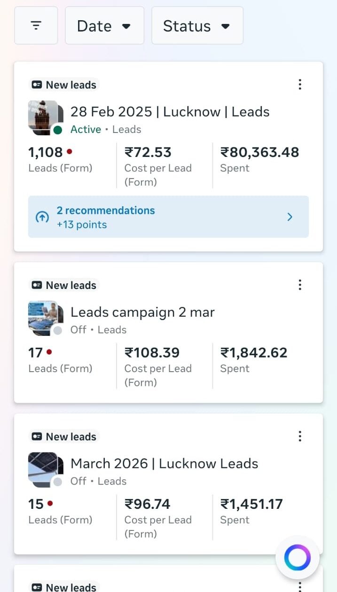
Task: Toggle Active status dot on 28 Feb campaign
Action: 58,130
